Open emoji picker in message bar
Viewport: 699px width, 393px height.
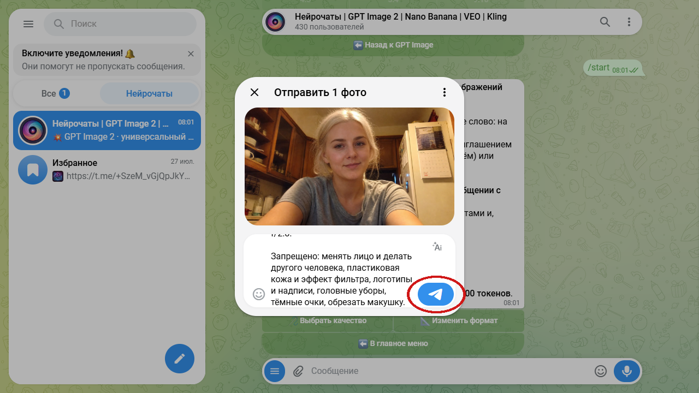[601, 371]
